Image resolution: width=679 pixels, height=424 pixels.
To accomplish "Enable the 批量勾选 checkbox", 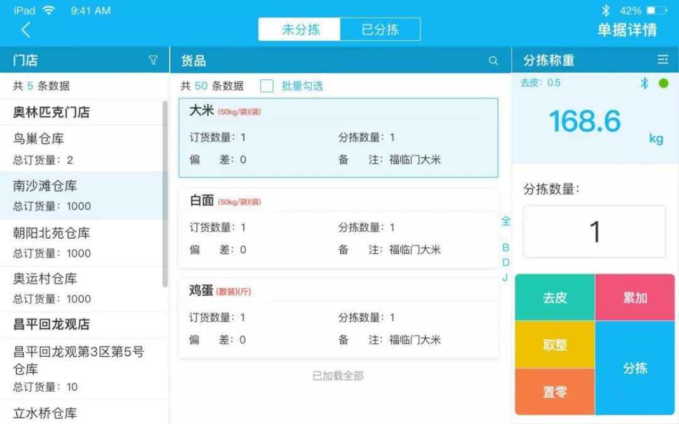I will coord(267,85).
